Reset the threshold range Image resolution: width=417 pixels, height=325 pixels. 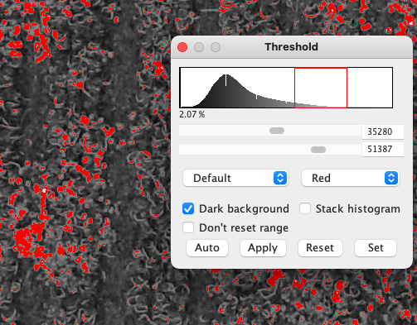pos(320,248)
